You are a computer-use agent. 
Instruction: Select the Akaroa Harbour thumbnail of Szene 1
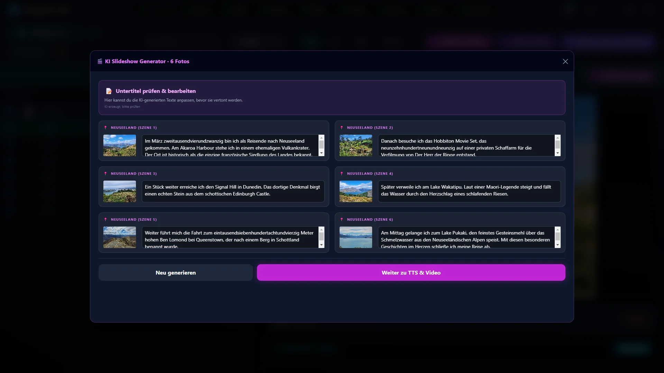tap(120, 145)
